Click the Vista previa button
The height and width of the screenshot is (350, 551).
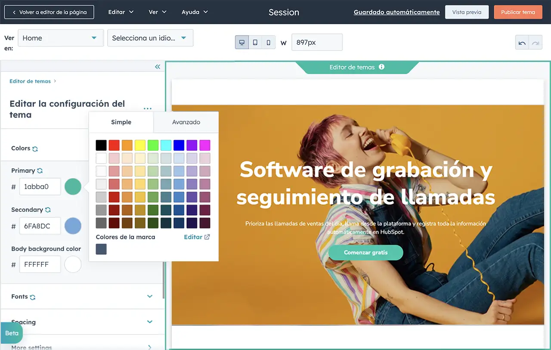click(x=467, y=12)
